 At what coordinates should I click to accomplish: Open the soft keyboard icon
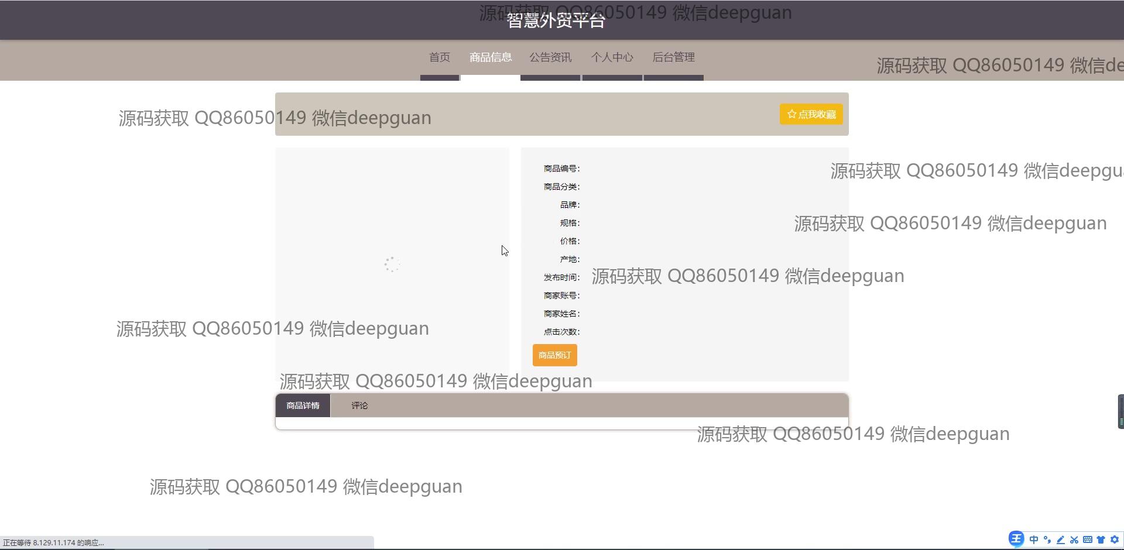(1088, 539)
